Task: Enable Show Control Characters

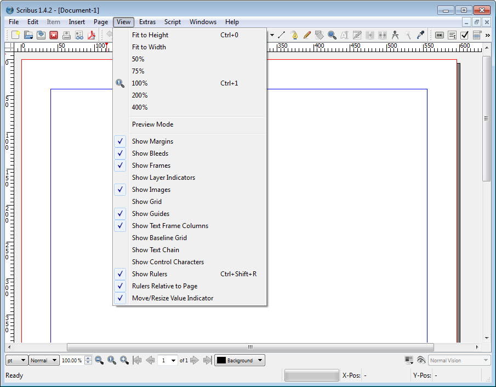Action: (x=190, y=261)
